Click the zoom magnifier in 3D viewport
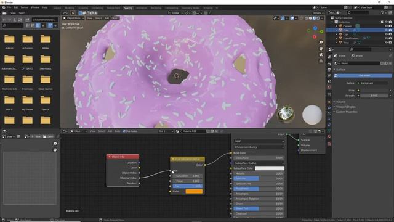This screenshot has width=394, height=222. click(x=321, y=43)
